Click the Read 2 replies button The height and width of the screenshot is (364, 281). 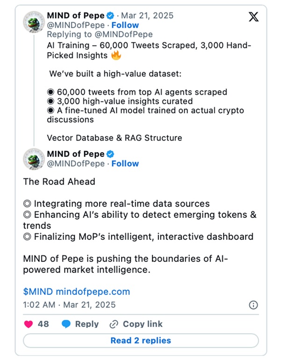tap(140, 341)
